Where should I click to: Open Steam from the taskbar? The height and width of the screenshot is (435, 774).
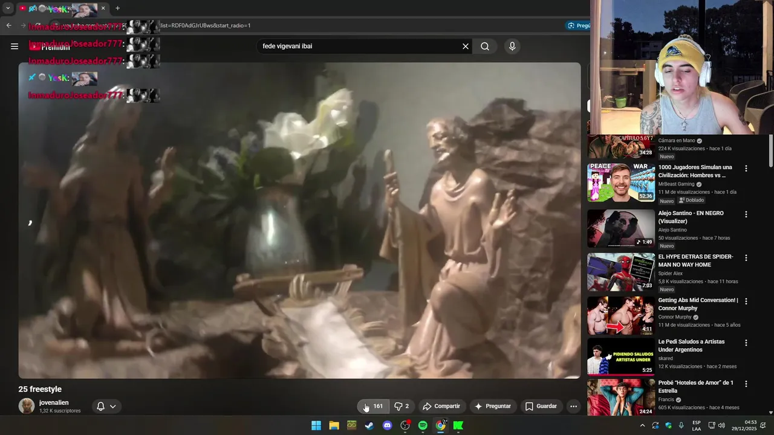(369, 425)
